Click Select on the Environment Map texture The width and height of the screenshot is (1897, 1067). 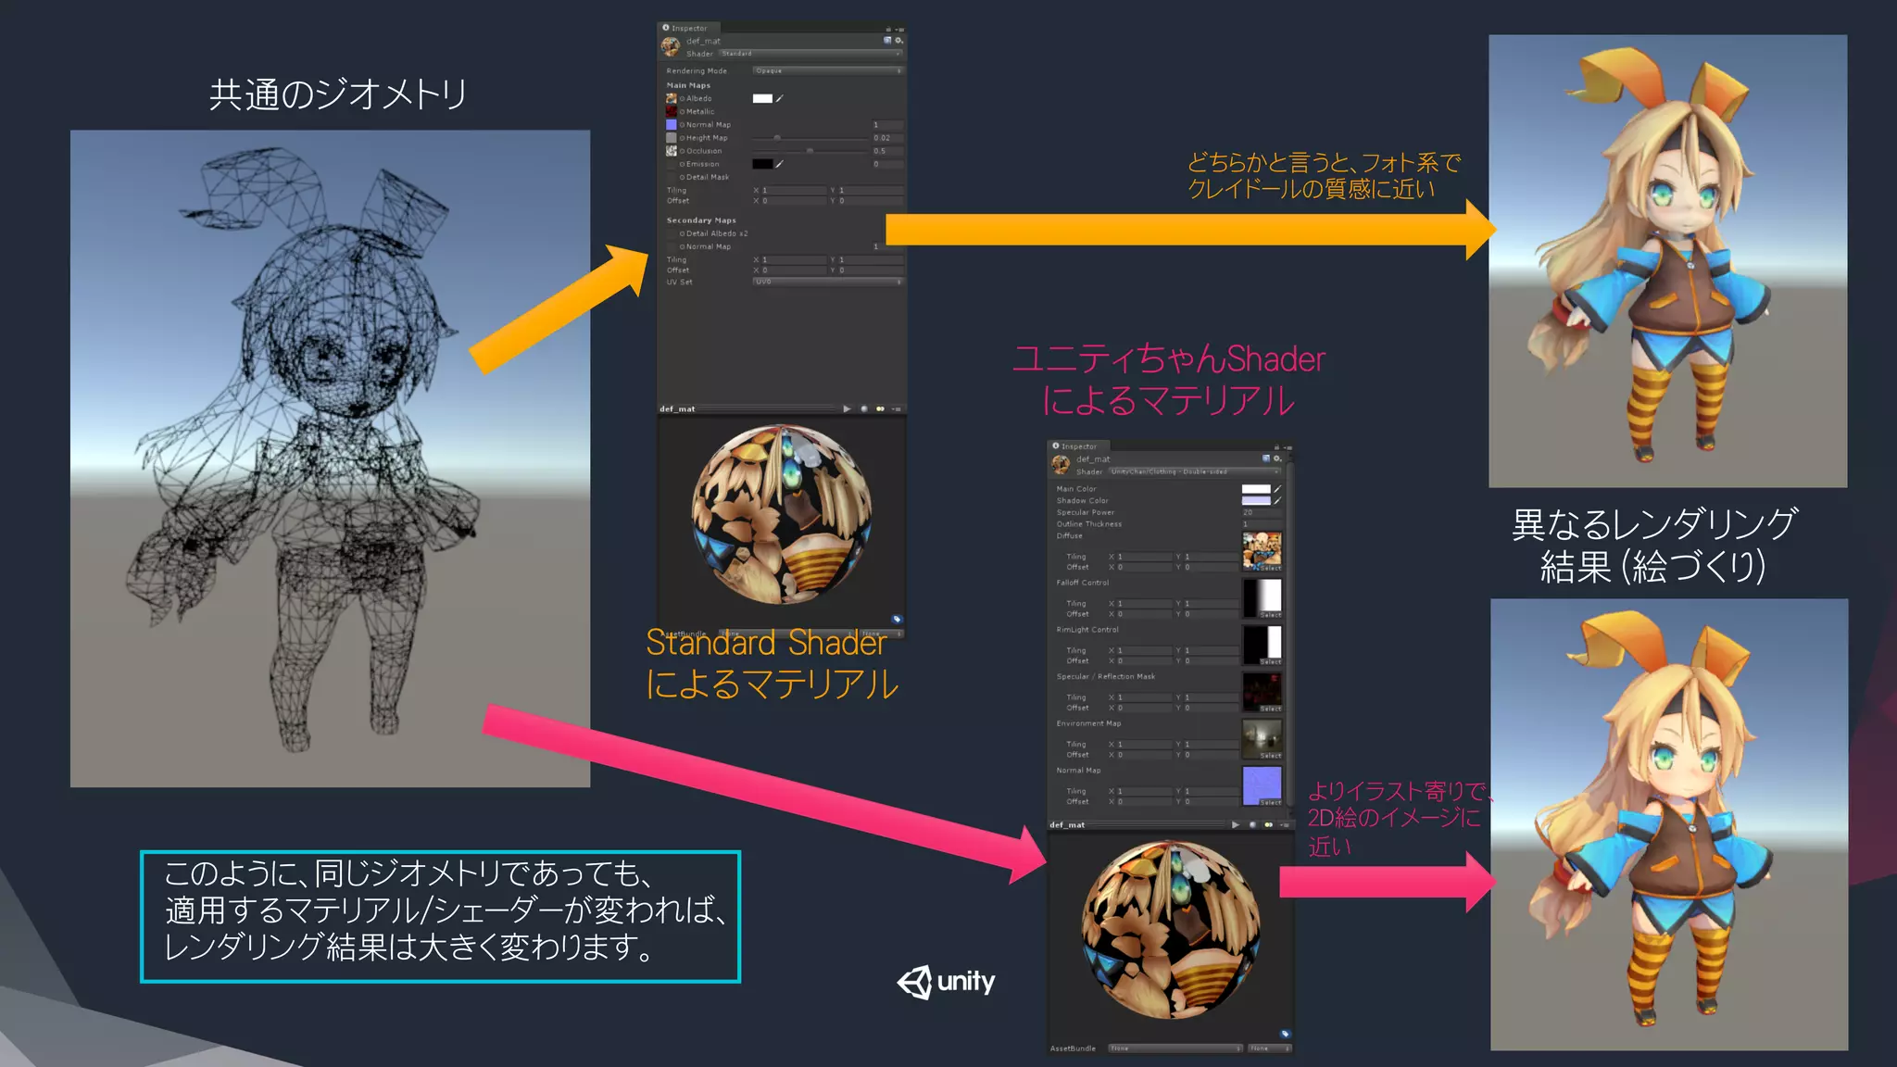coord(1271,756)
